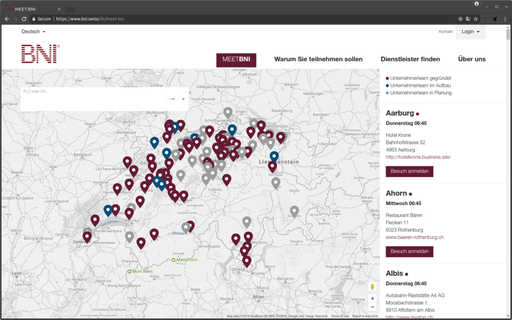
Task: Clear the PLZ search with the x icon
Action: tap(183, 99)
